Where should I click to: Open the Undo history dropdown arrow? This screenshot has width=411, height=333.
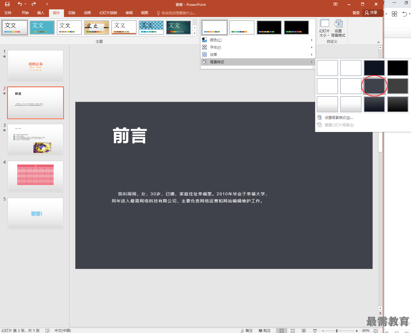click(x=26, y=4)
